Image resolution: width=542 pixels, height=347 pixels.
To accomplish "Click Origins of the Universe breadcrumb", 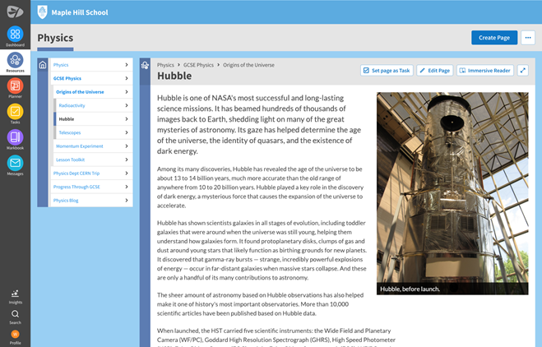I will [x=248, y=65].
